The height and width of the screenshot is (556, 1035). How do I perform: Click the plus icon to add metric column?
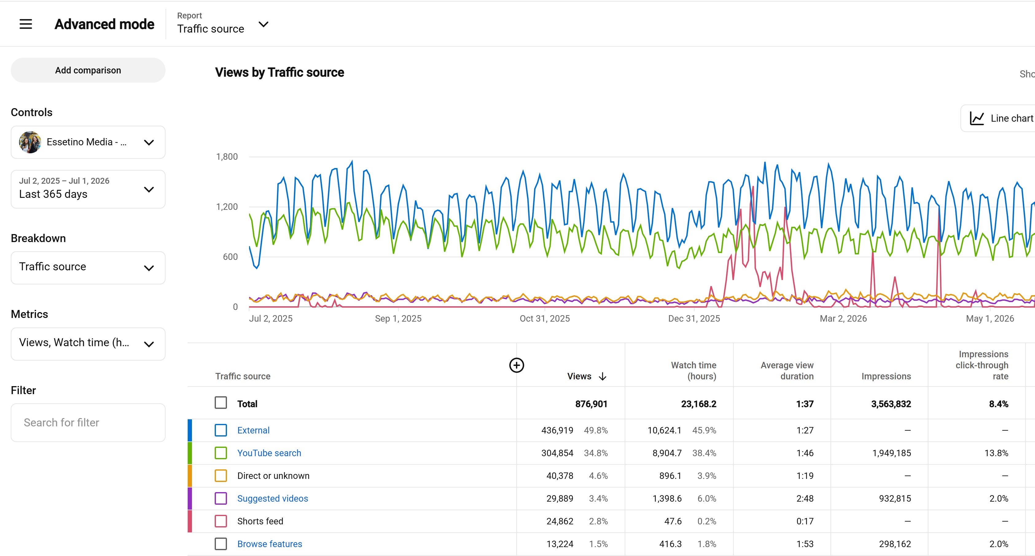516,365
